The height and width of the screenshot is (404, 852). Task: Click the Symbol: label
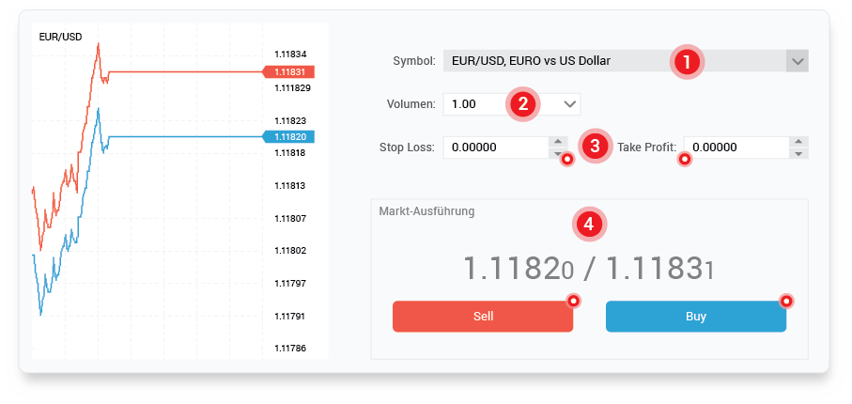[x=414, y=61]
